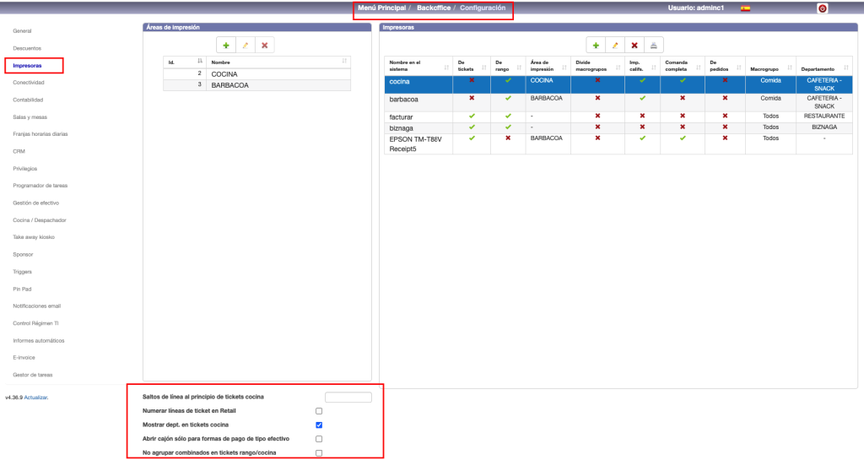Check No agrupar combinados en tickets
Screen dimensions: 864x460
[319, 453]
